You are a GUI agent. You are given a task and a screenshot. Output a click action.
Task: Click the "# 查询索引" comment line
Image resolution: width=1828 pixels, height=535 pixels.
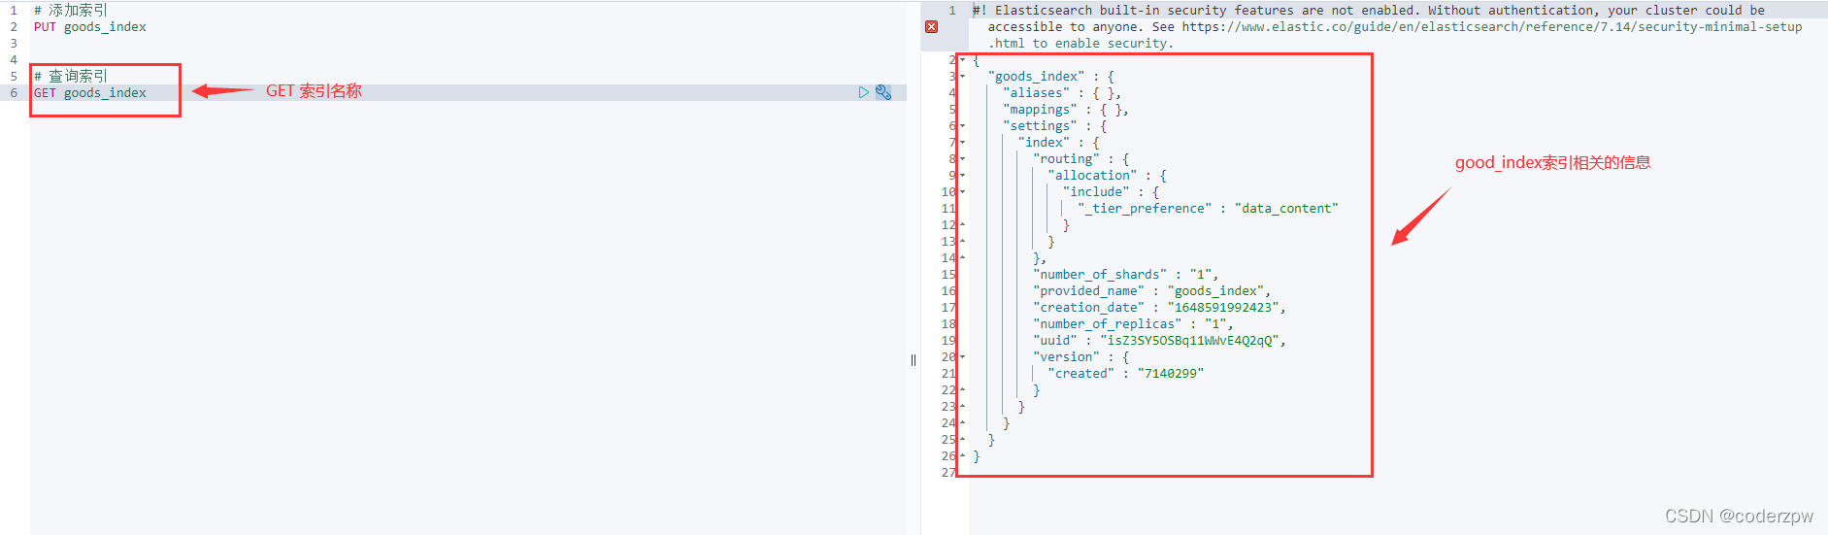(x=71, y=76)
